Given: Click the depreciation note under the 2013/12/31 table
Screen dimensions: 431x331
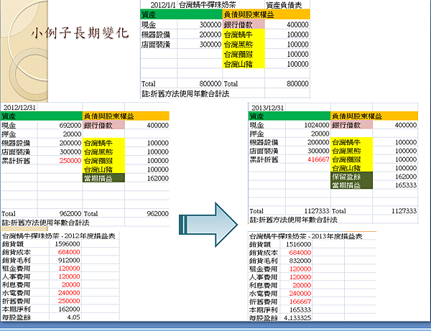Looking at the screenshot, I should coord(293,220).
